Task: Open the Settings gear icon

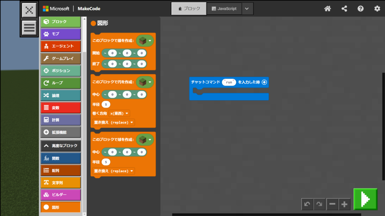Action: pos(377,9)
